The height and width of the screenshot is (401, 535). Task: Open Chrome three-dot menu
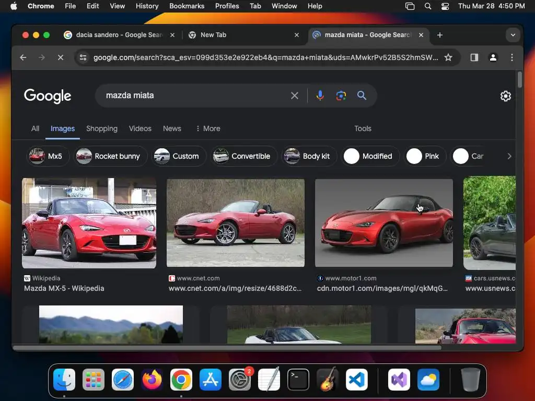[511, 57]
